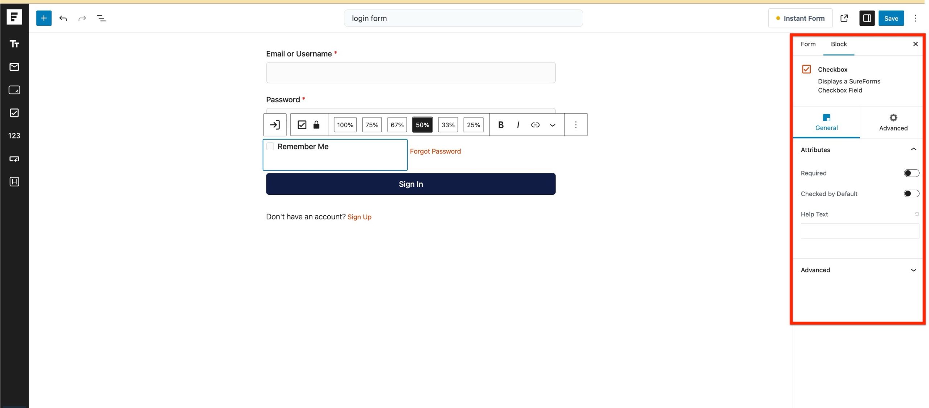Image resolution: width=929 pixels, height=408 pixels.
Task: Collapse the Attributes panel
Action: pos(913,149)
